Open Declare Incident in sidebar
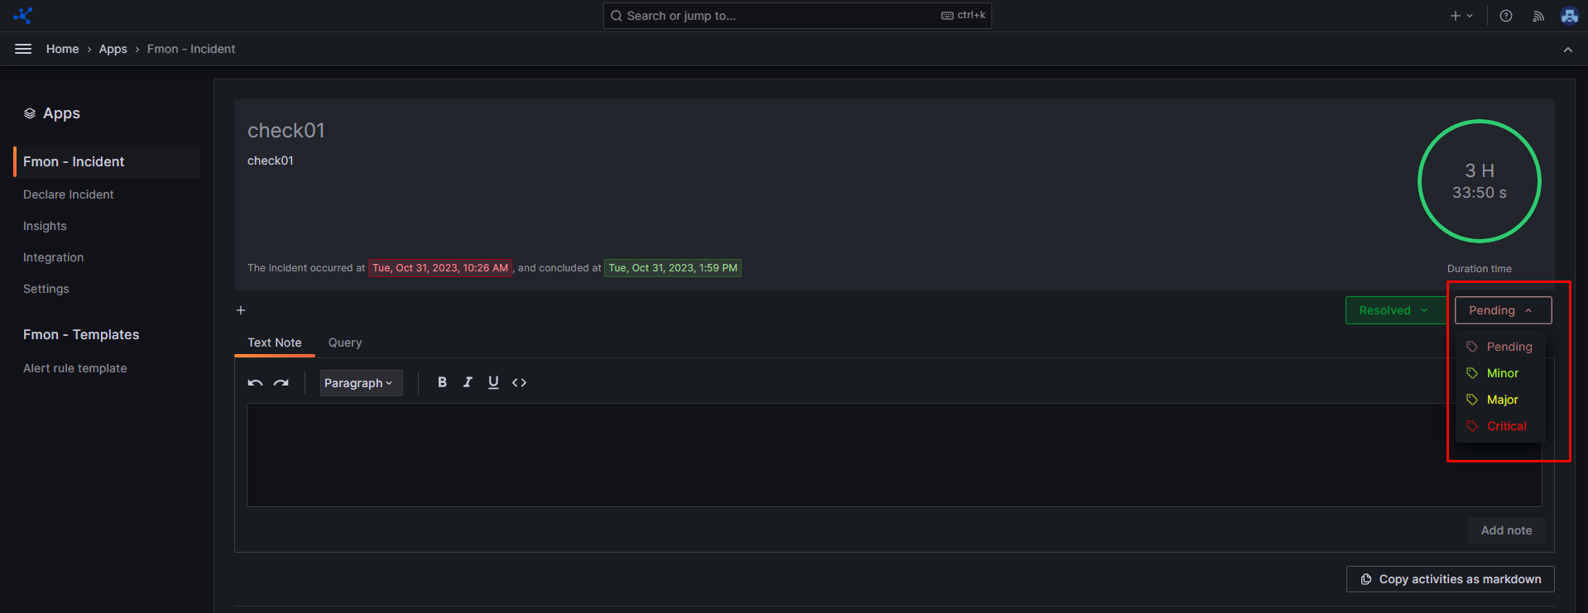Screen dimensions: 1588x613 pyautogui.click(x=69, y=194)
